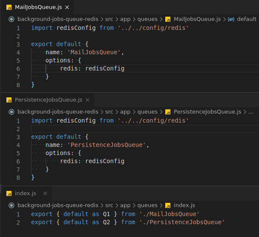
Task: Open src breadcrumb in index.js editor
Action: (109, 205)
